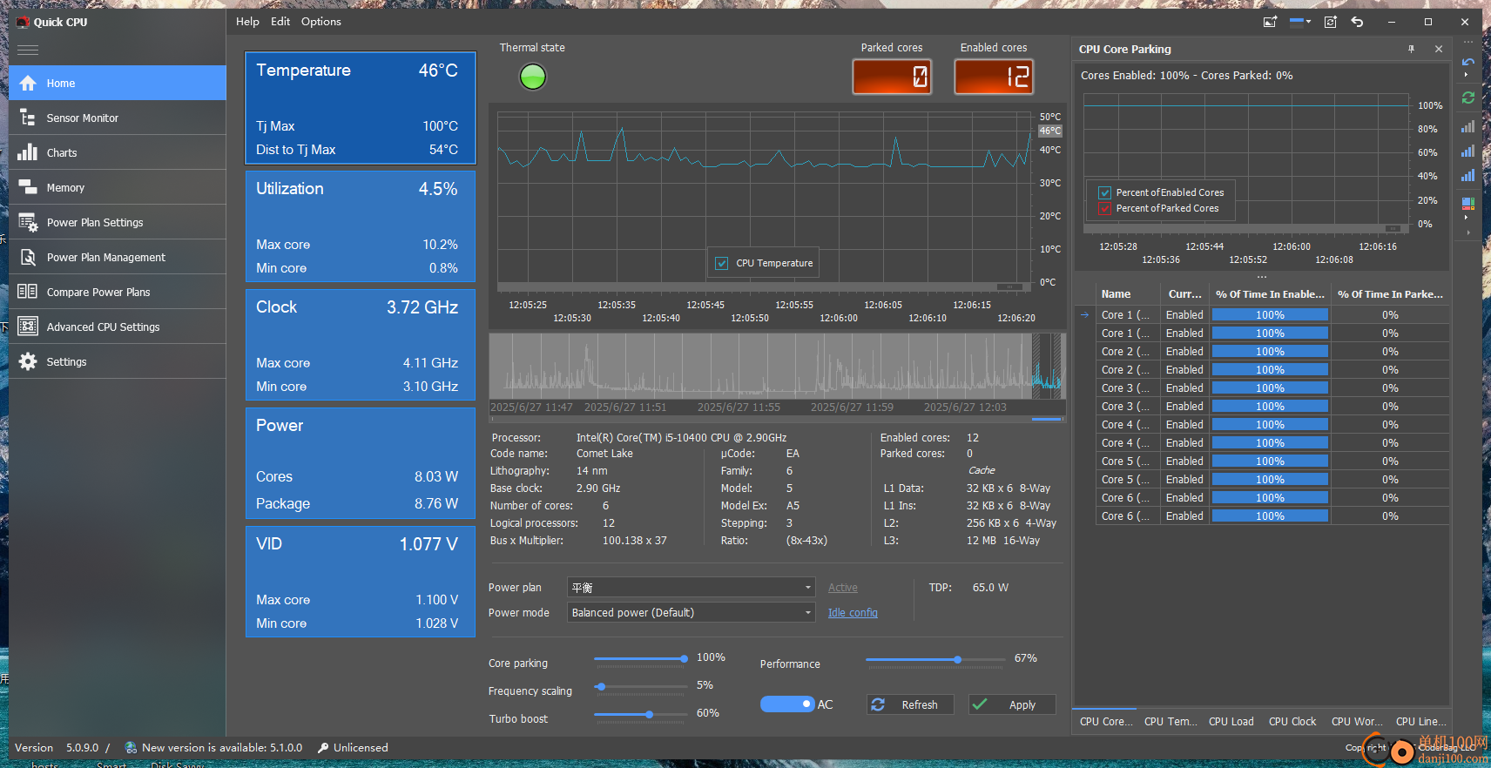Open Power Plan Settings
Viewport: 1491px width, 768px height.
[118, 222]
